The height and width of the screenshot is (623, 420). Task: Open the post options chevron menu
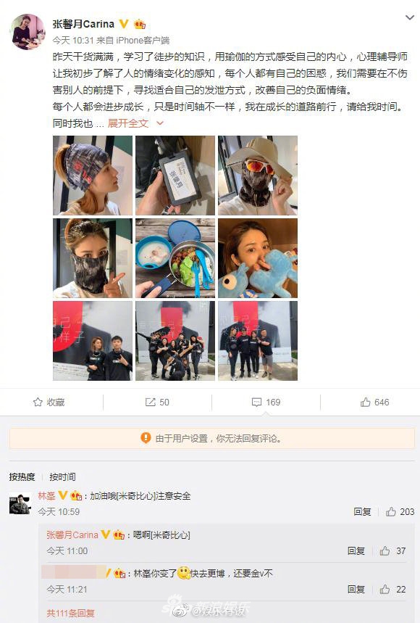409,17
